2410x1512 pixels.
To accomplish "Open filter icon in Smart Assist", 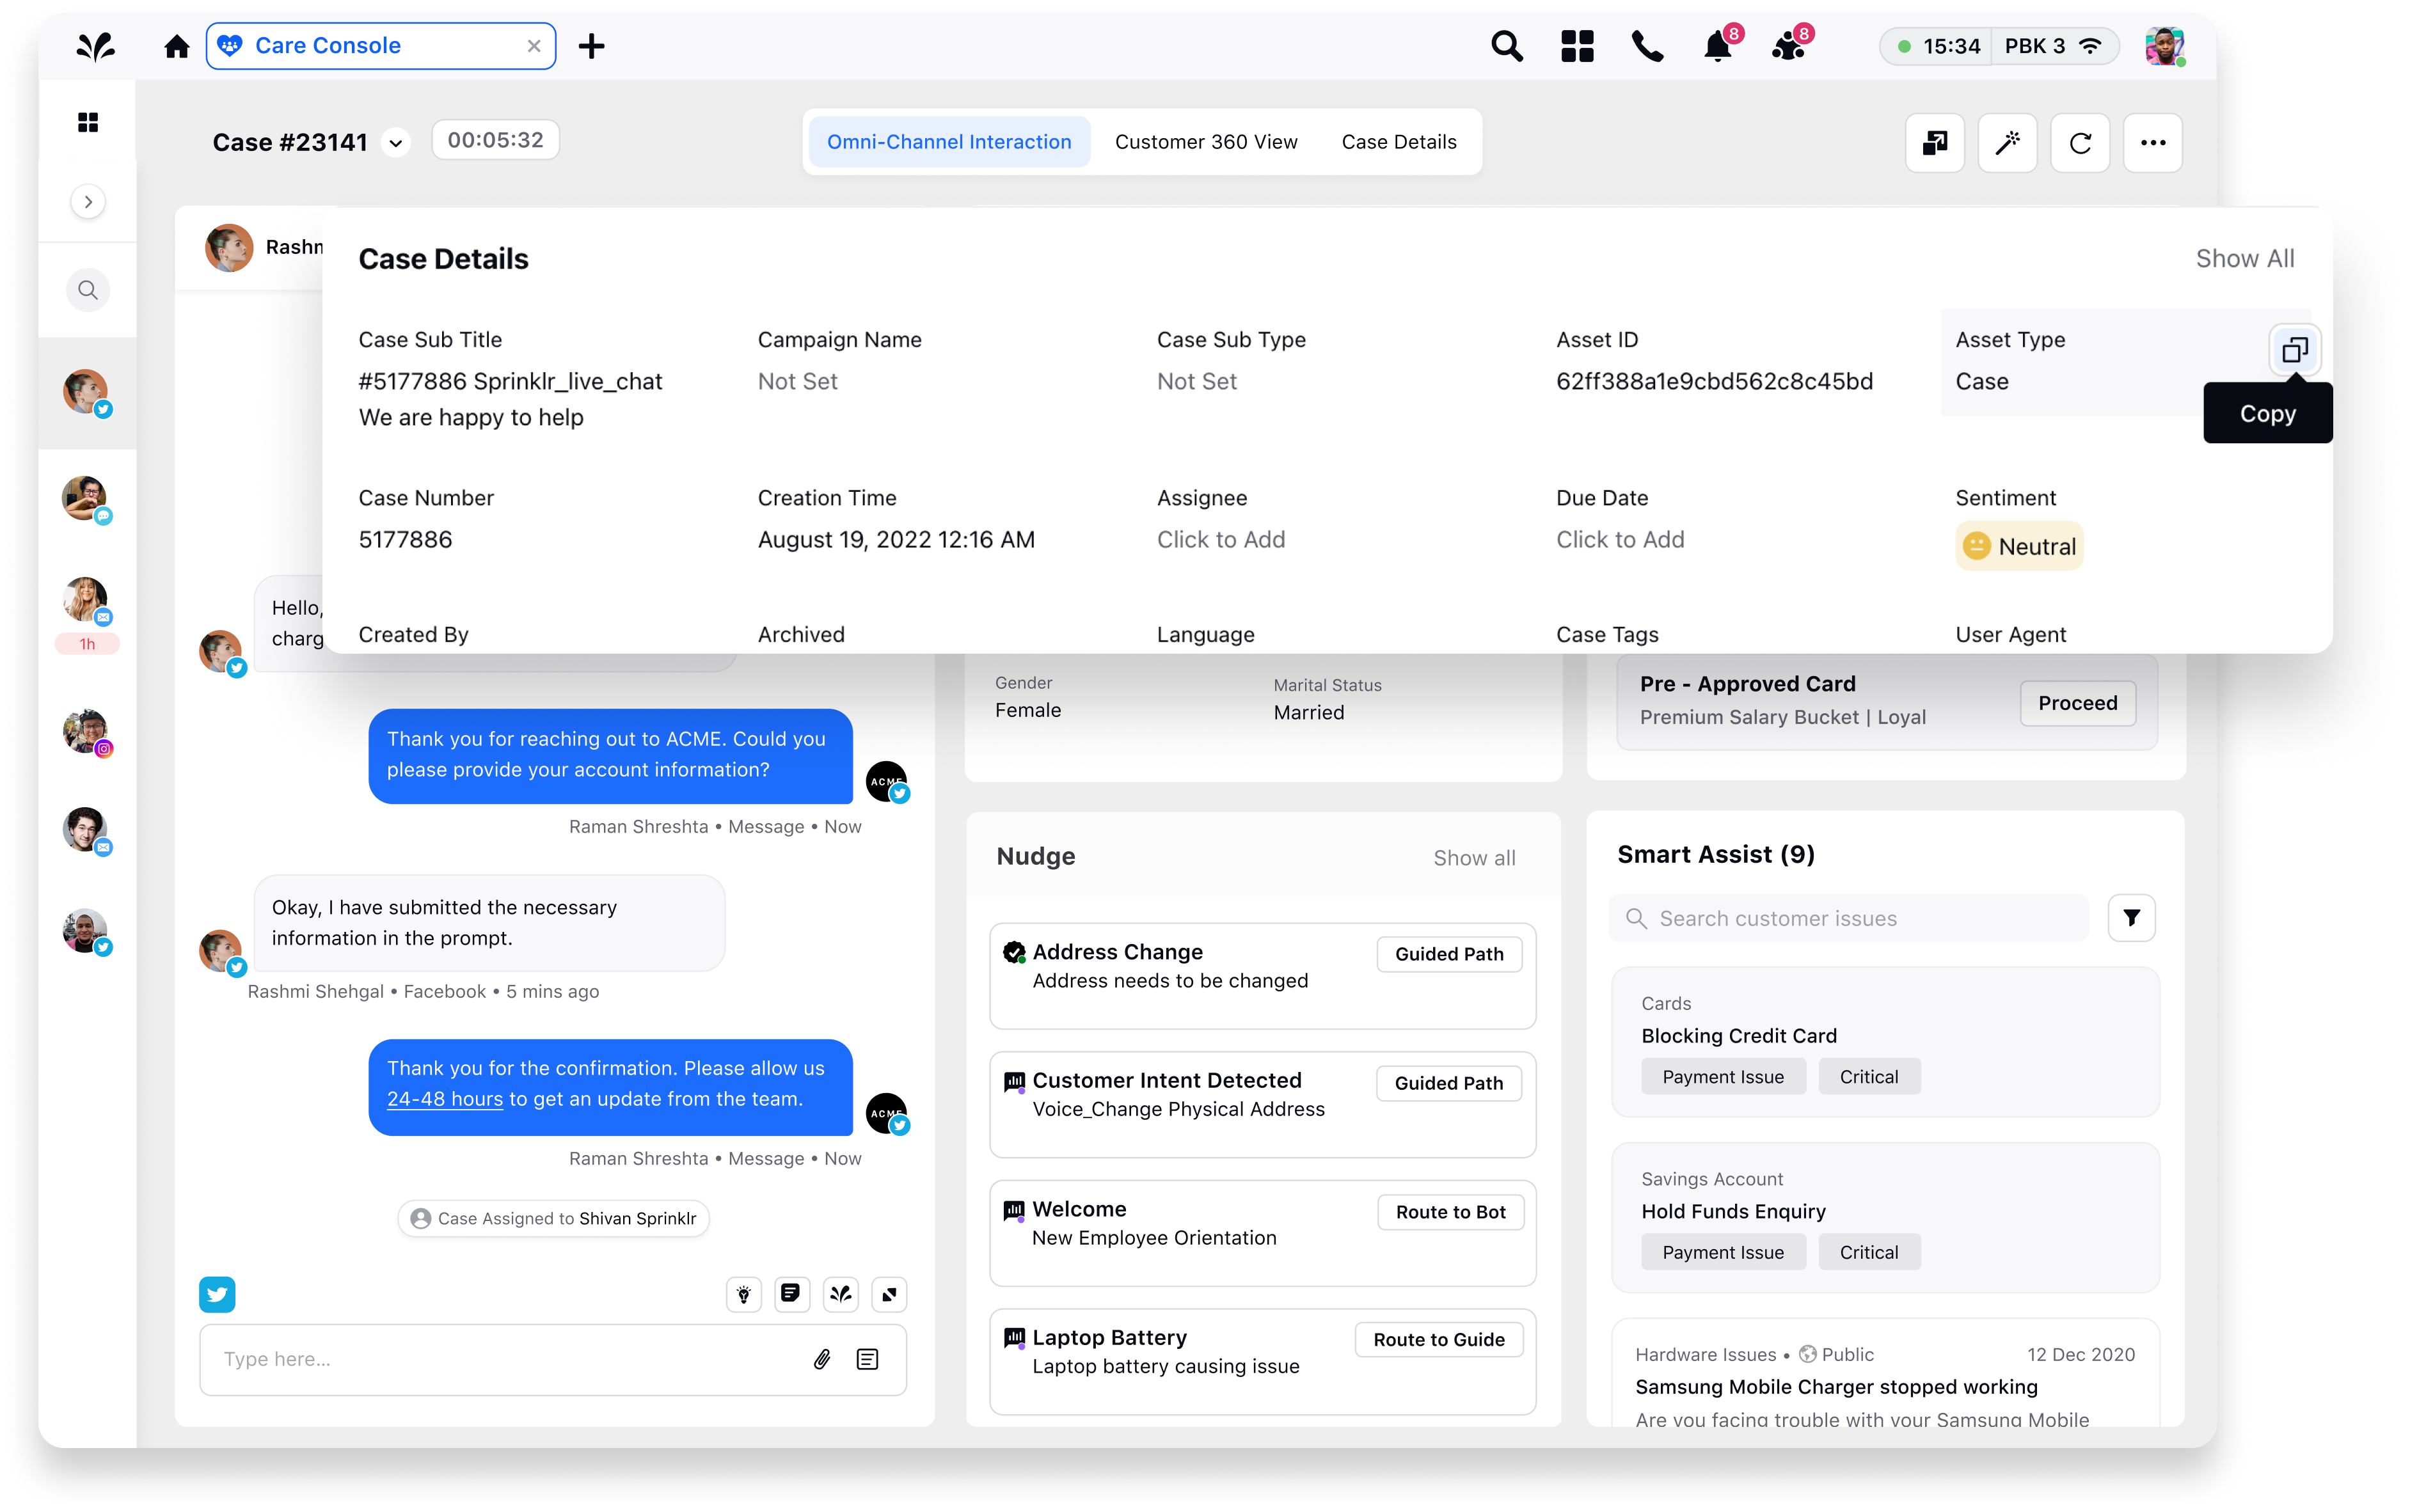I will click(2131, 918).
